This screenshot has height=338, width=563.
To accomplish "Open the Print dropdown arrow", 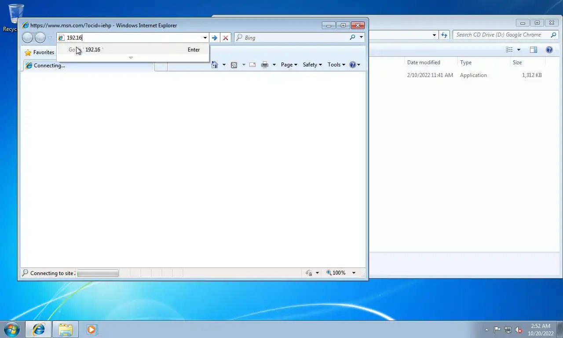I will tap(274, 65).
